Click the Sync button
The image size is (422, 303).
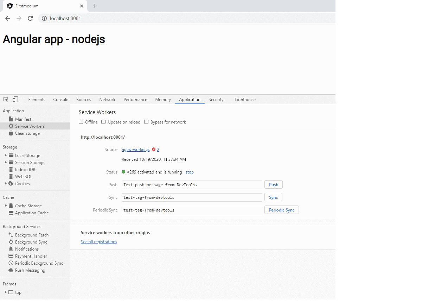pyautogui.click(x=274, y=197)
